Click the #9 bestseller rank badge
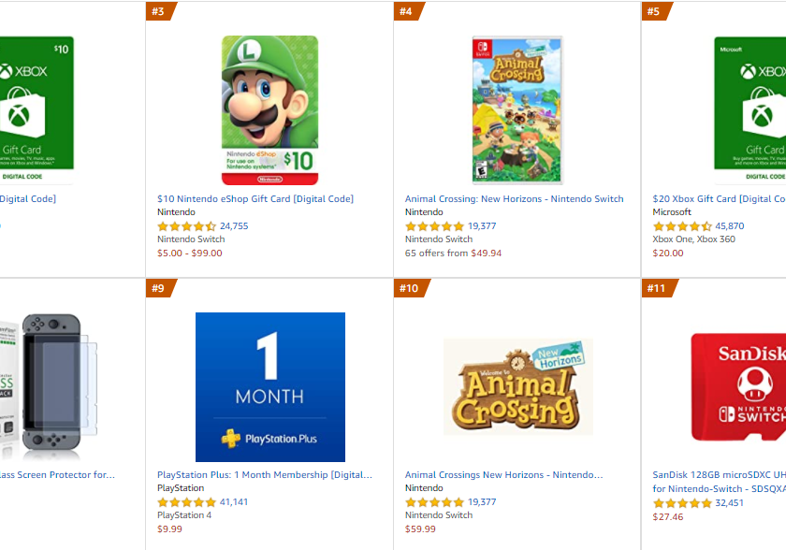The width and height of the screenshot is (786, 550). pos(160,288)
